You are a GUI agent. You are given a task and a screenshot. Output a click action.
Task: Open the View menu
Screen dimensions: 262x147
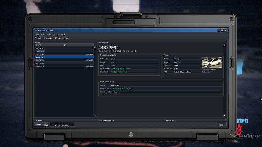tap(49, 35)
